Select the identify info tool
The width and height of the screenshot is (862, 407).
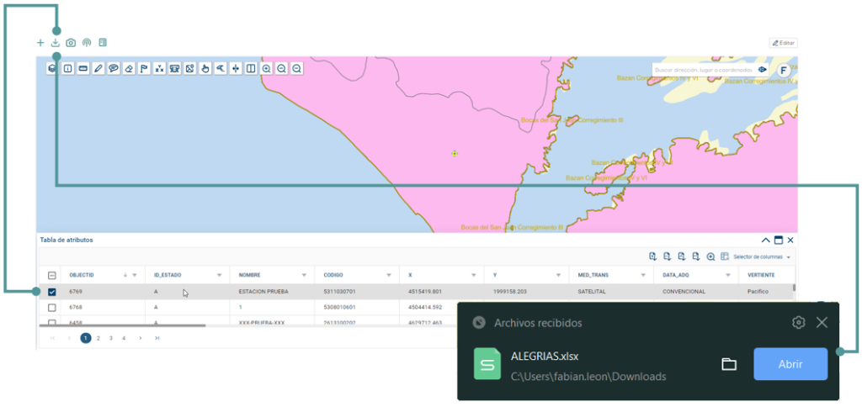pyautogui.click(x=68, y=69)
